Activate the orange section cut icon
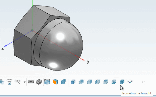 (55, 82)
